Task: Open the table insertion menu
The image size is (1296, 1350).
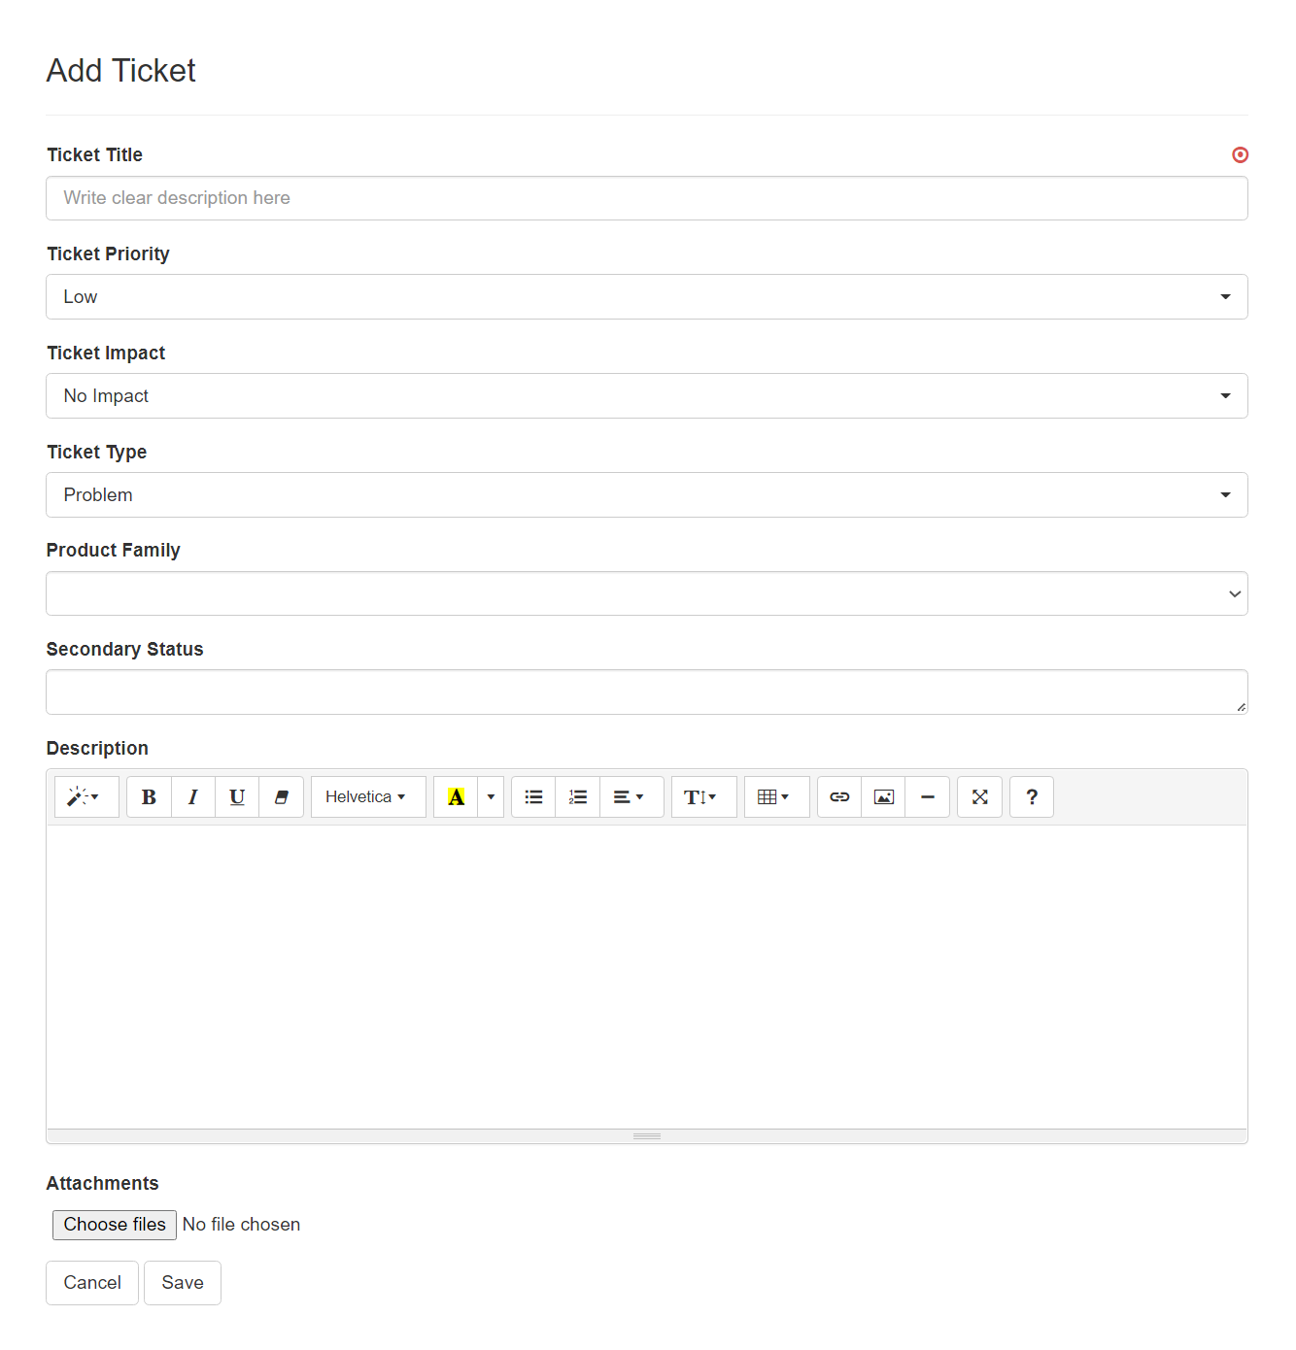Action: click(775, 796)
